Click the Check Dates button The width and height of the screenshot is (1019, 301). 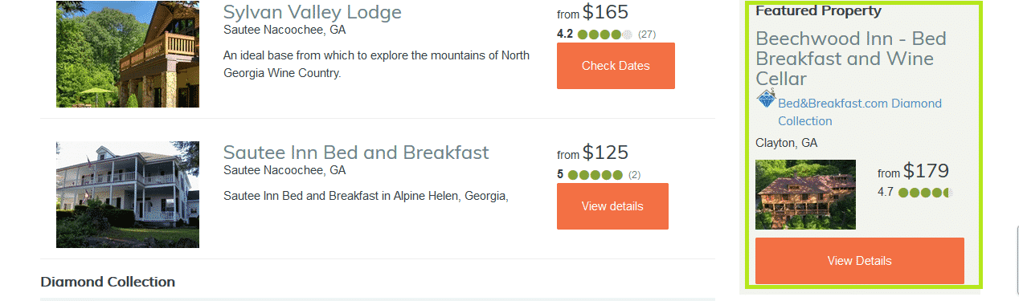(x=616, y=66)
